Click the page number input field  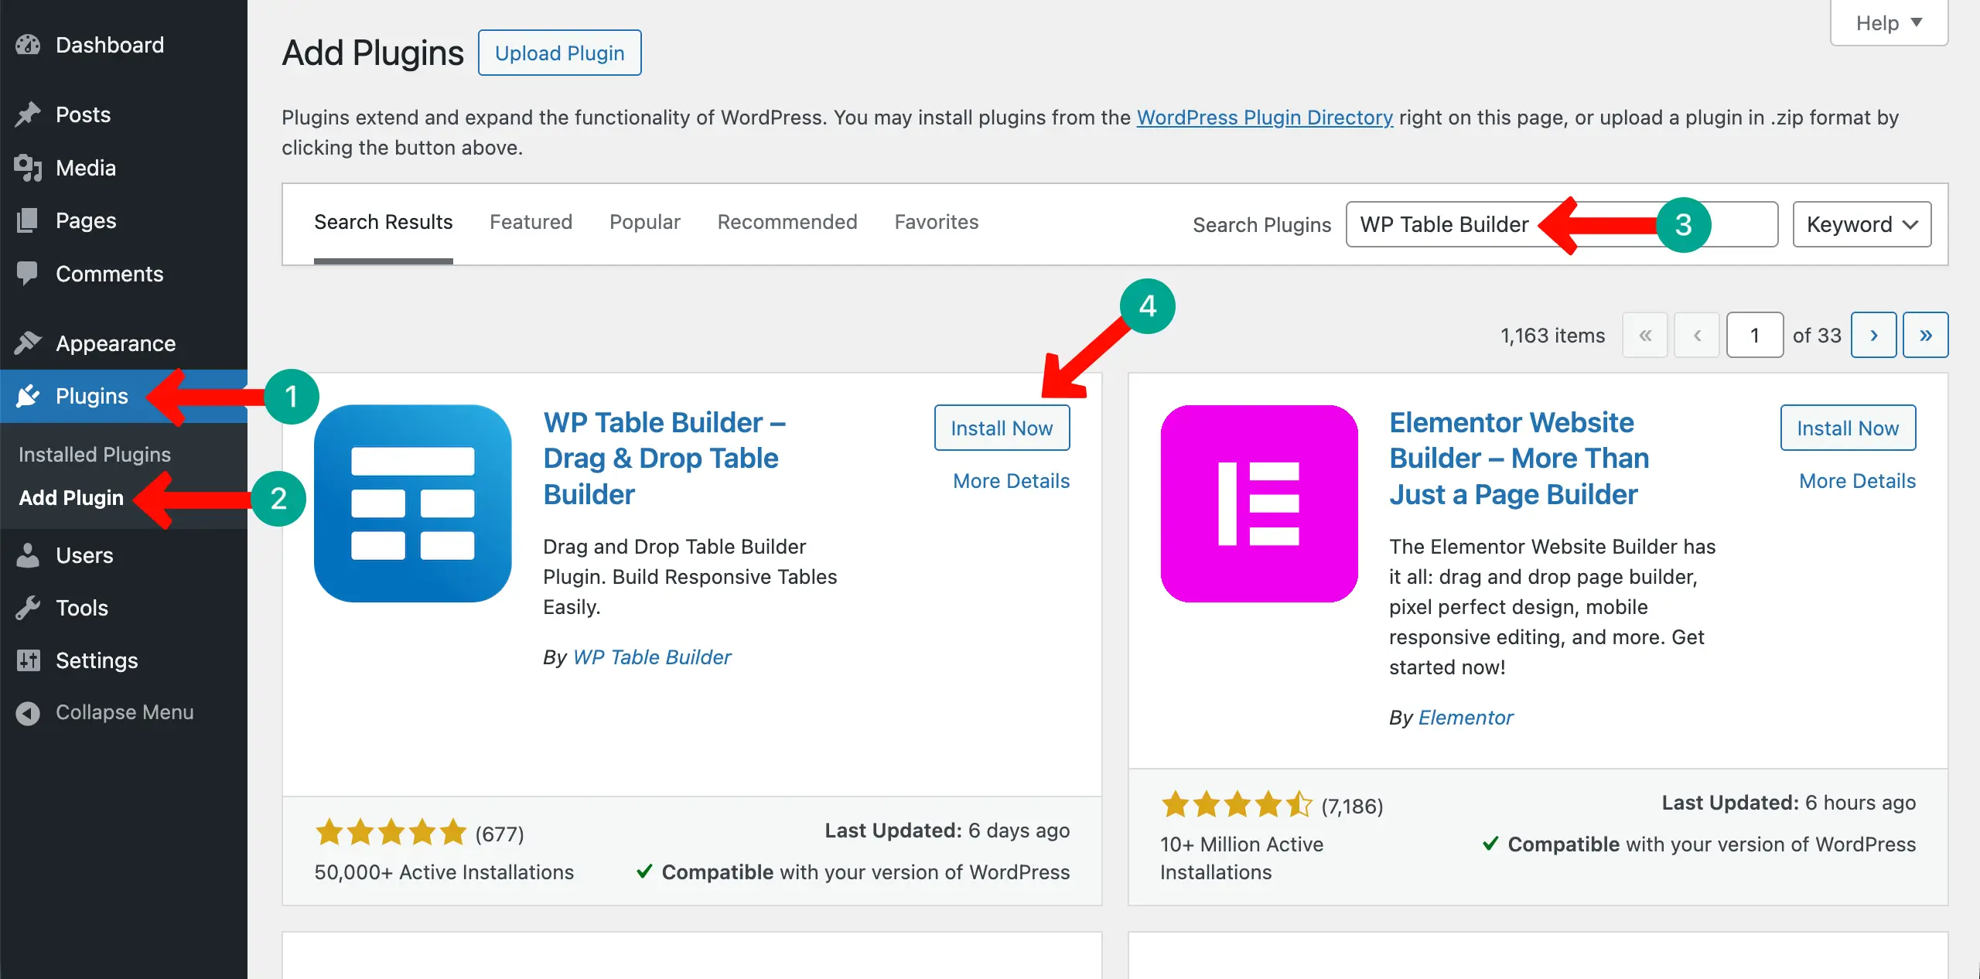[x=1754, y=335]
